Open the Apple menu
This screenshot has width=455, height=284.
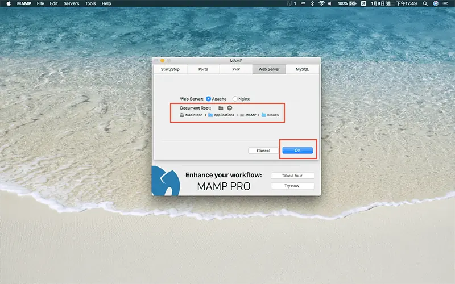click(9, 3)
